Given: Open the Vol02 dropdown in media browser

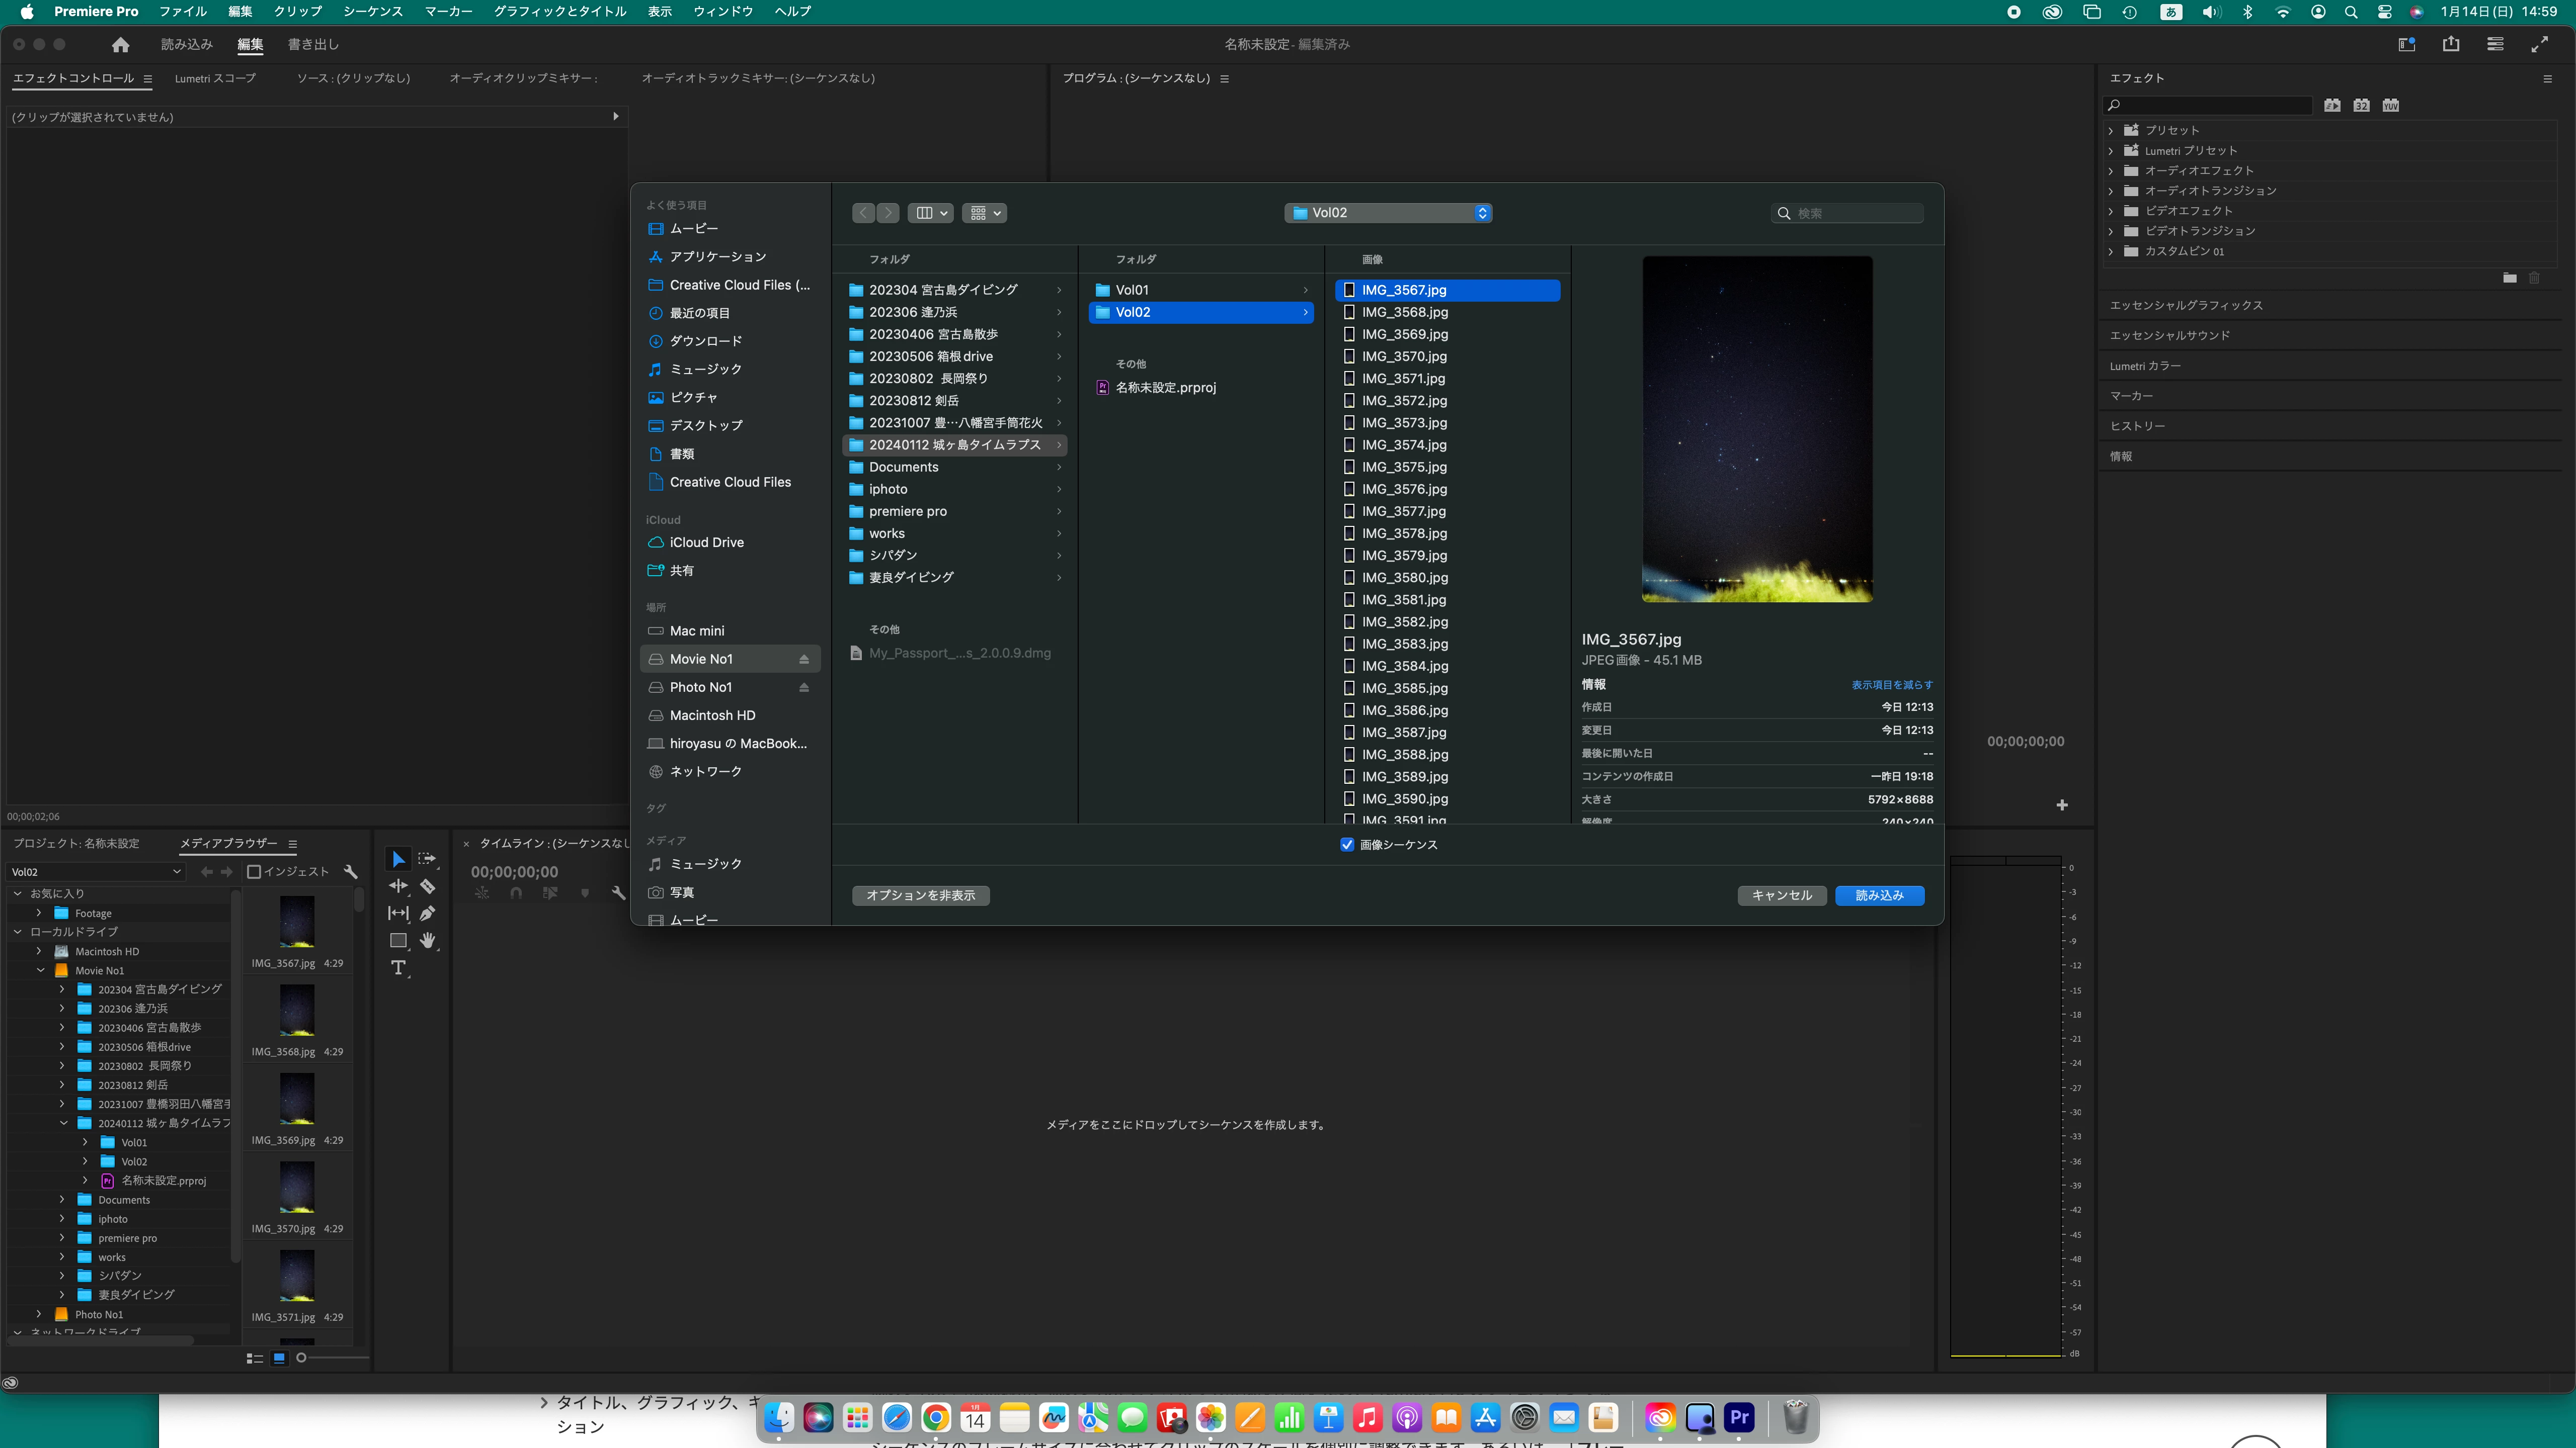Looking at the screenshot, I should pyautogui.click(x=96, y=871).
